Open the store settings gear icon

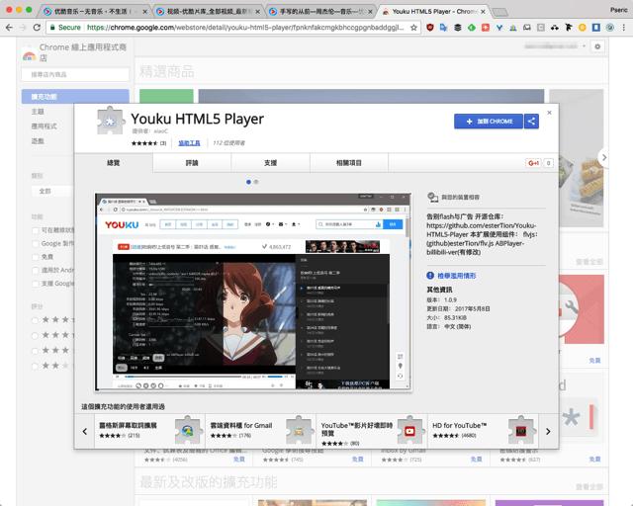[x=597, y=46]
